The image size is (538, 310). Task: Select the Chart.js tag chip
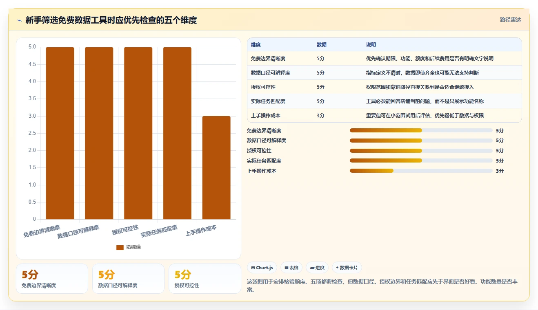[x=262, y=268]
